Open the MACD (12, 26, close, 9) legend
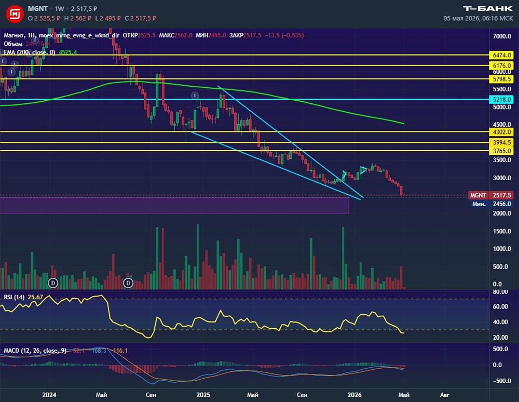The height and width of the screenshot is (402, 519). pos(35,351)
